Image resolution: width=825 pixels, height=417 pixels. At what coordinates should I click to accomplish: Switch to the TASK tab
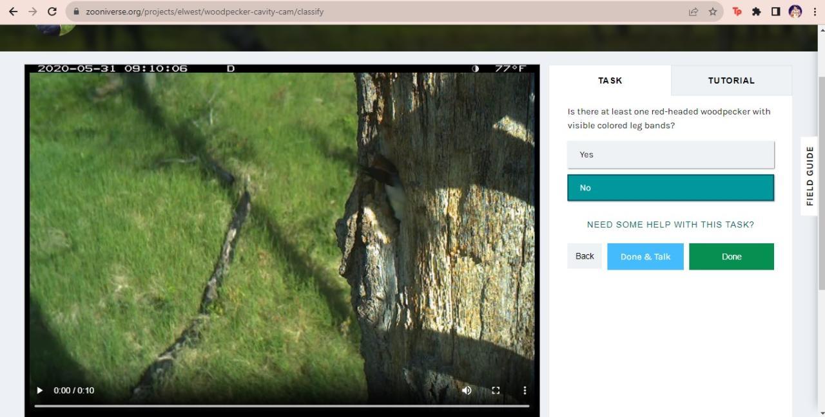610,80
